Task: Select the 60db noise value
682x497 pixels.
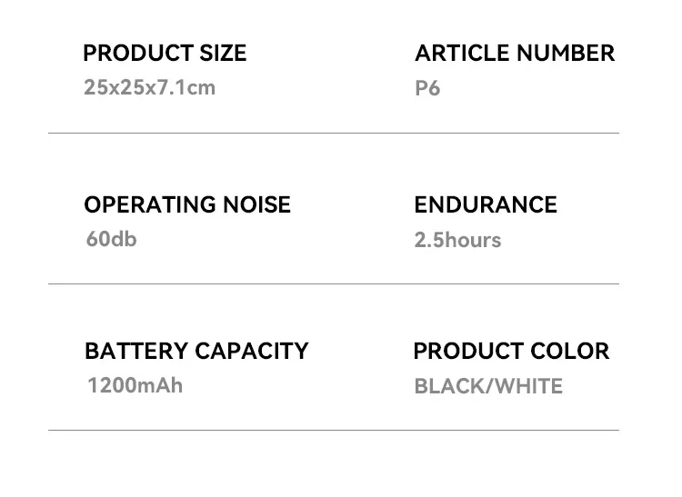Action: (x=111, y=240)
